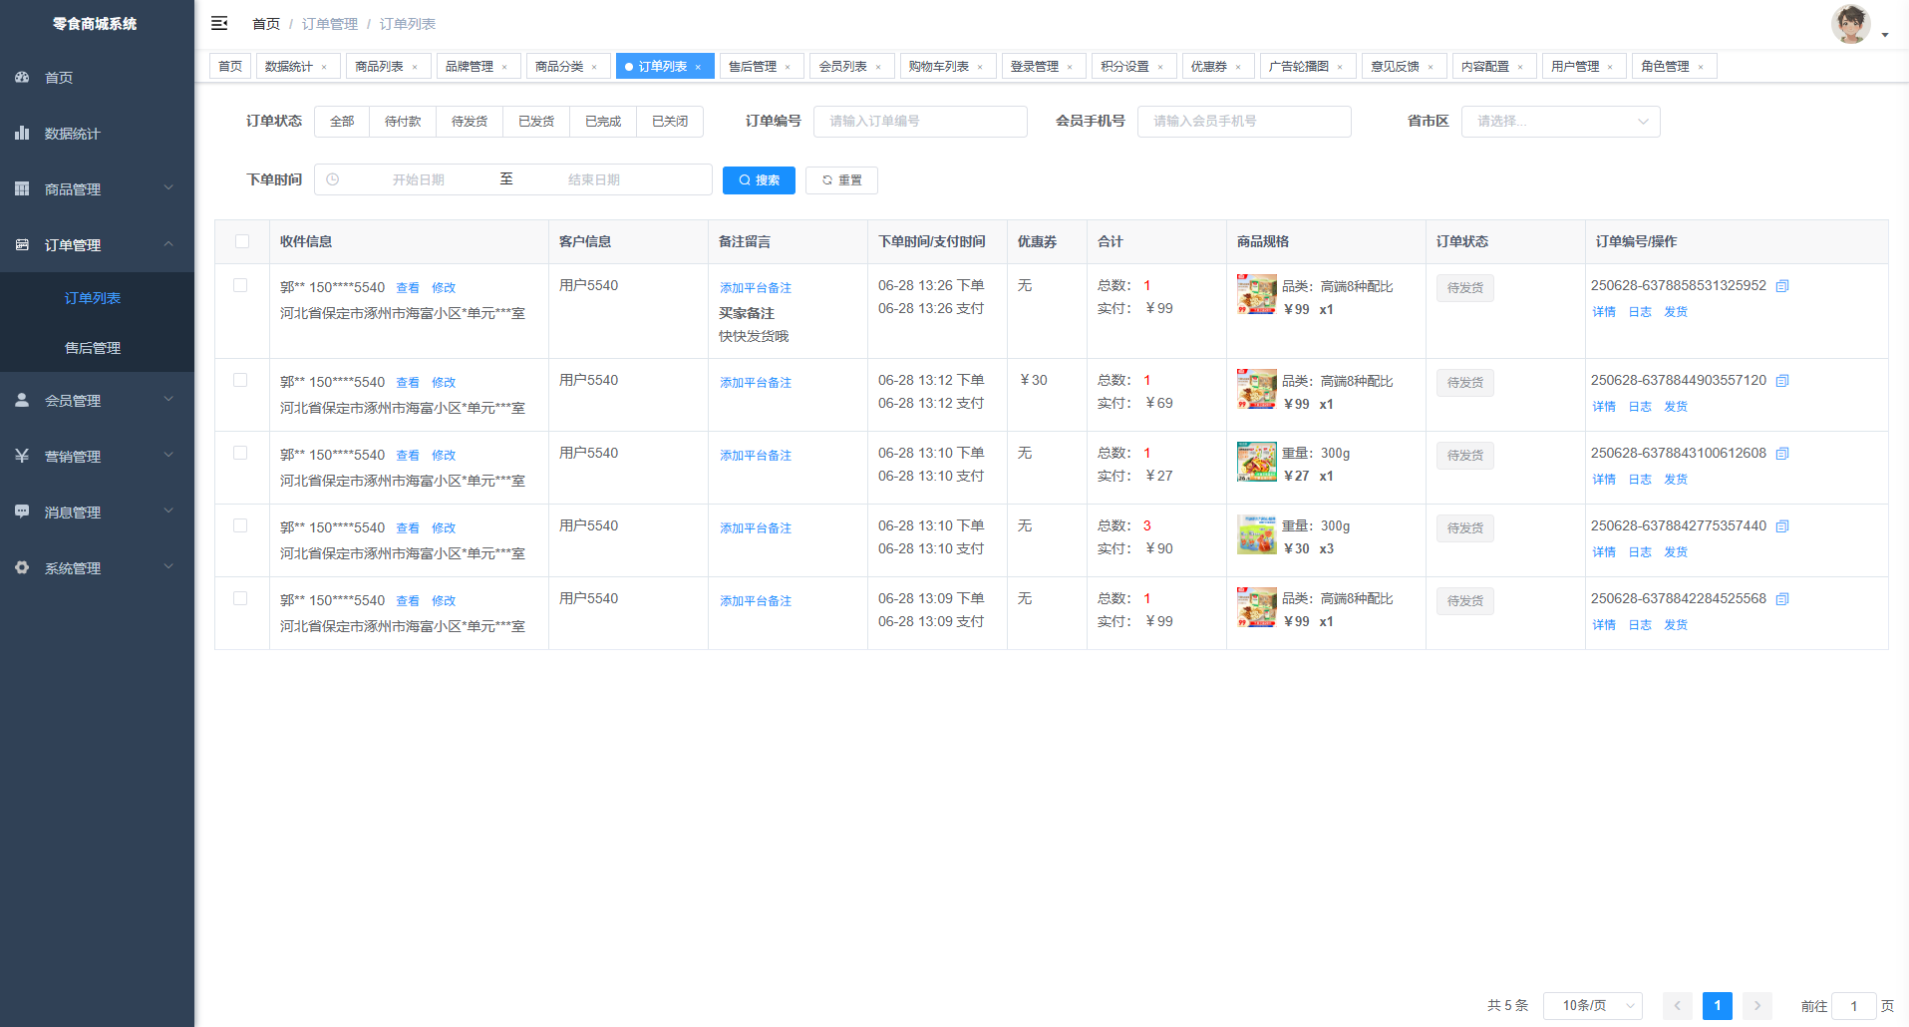This screenshot has height=1027, width=1909.
Task: Select the checkbox for the ¥90 order row
Action: [240, 525]
